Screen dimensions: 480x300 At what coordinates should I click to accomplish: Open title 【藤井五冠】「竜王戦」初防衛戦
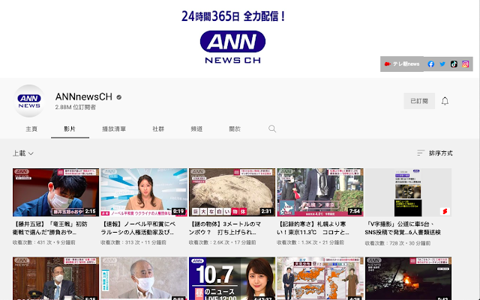[50, 228]
